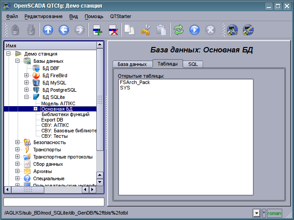Select the Таблицы tab
This screenshot has width=294, height=220.
tap(168, 64)
